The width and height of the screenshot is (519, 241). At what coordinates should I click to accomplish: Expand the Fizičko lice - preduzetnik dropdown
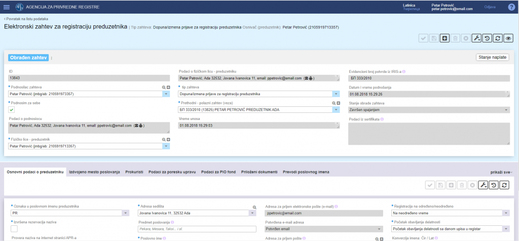click(x=166, y=146)
